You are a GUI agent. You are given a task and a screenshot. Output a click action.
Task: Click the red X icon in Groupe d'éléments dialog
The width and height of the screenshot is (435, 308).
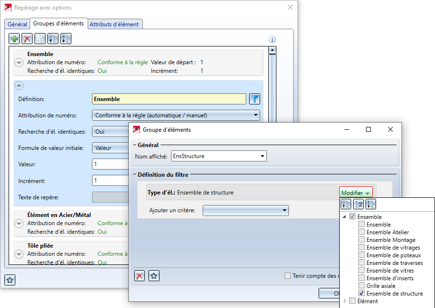[139, 275]
